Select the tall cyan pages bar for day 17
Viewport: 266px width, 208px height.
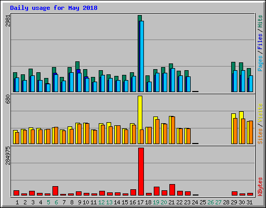pos(142,56)
